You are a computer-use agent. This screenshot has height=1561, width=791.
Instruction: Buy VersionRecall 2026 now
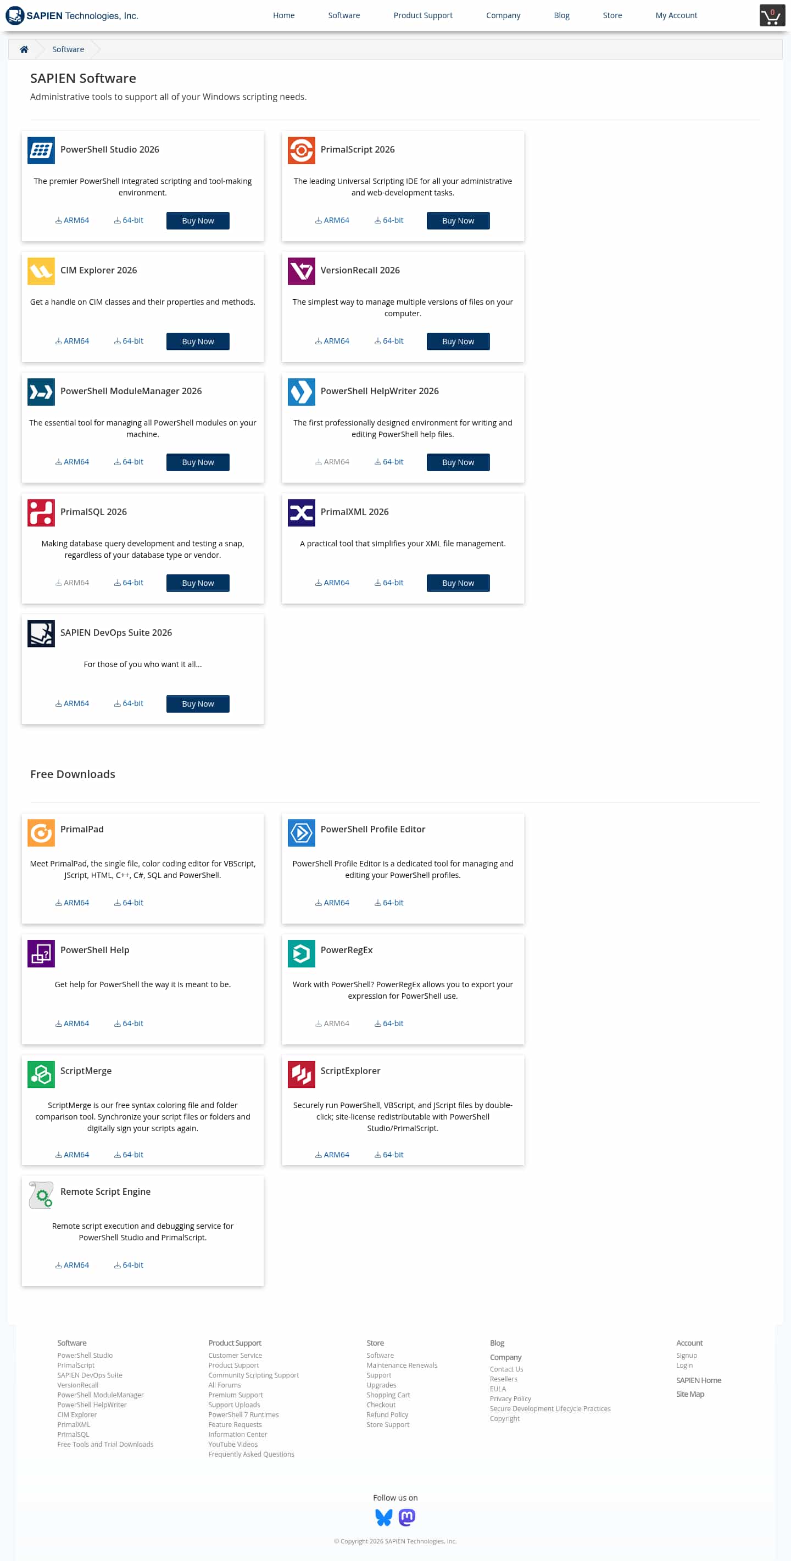pyautogui.click(x=458, y=341)
